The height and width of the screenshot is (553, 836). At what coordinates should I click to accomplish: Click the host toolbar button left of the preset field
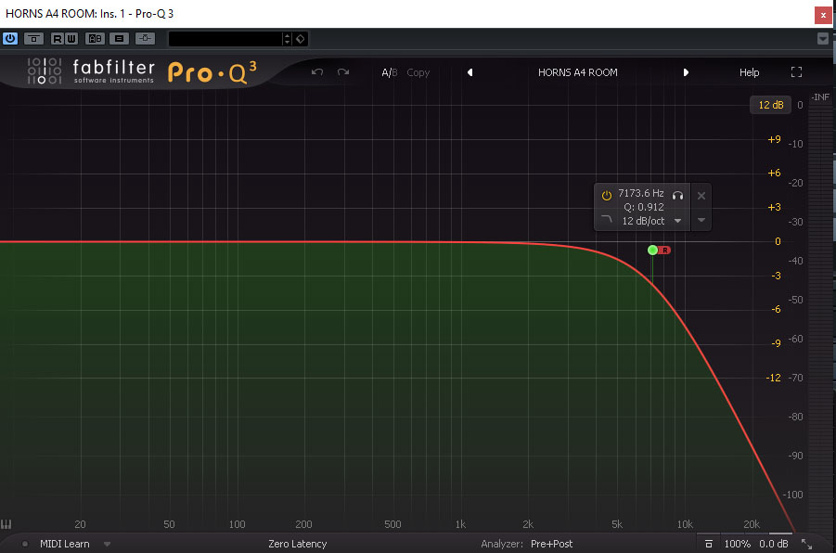(x=145, y=38)
